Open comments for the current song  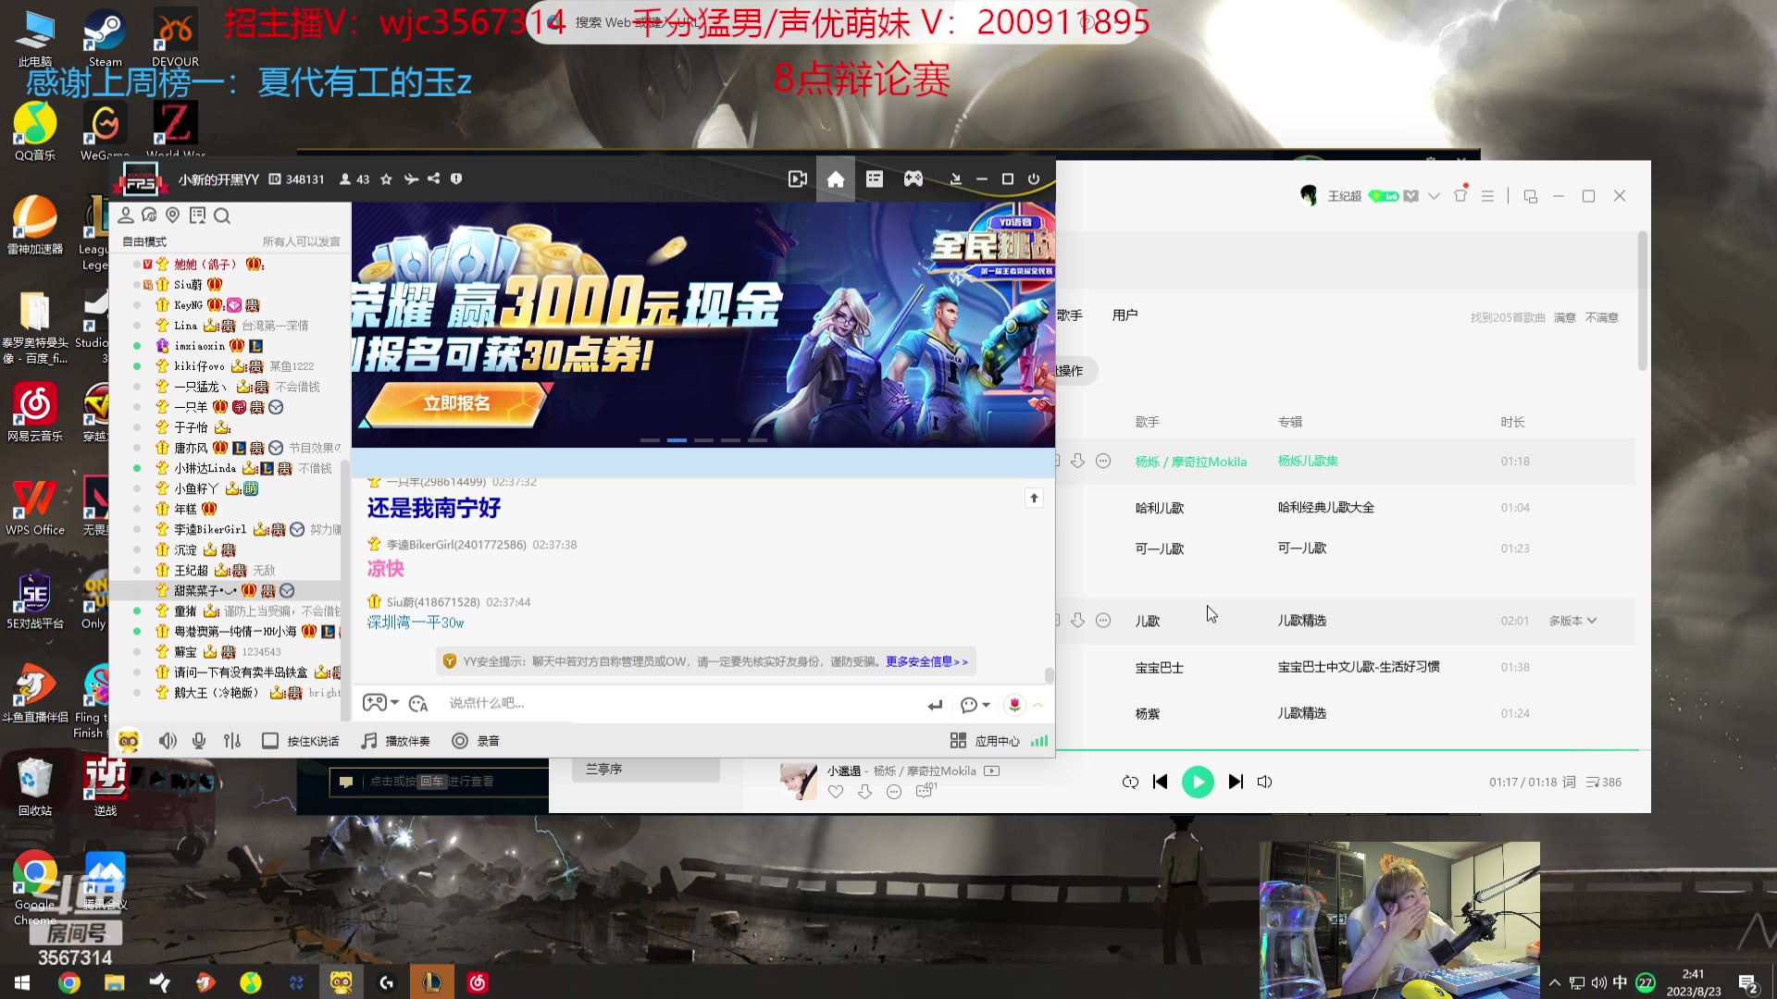click(x=926, y=790)
